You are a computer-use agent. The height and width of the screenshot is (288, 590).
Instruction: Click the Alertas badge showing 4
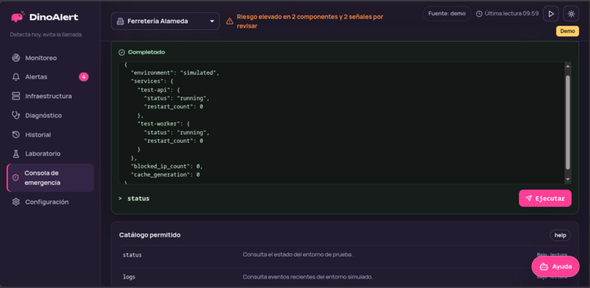tap(83, 77)
